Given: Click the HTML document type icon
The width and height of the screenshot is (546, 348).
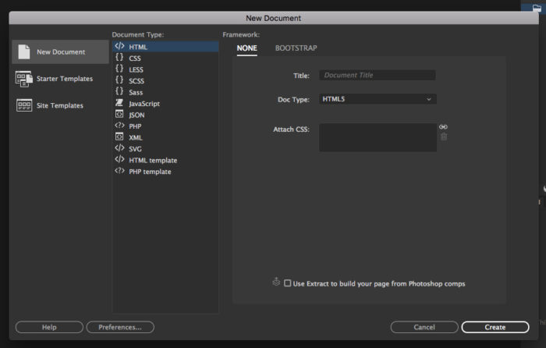Looking at the screenshot, I should tap(119, 47).
